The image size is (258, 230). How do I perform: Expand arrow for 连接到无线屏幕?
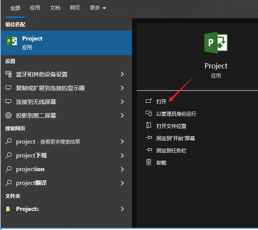[x=122, y=102]
